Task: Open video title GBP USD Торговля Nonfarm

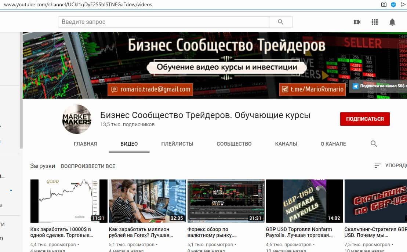Action: (299, 232)
